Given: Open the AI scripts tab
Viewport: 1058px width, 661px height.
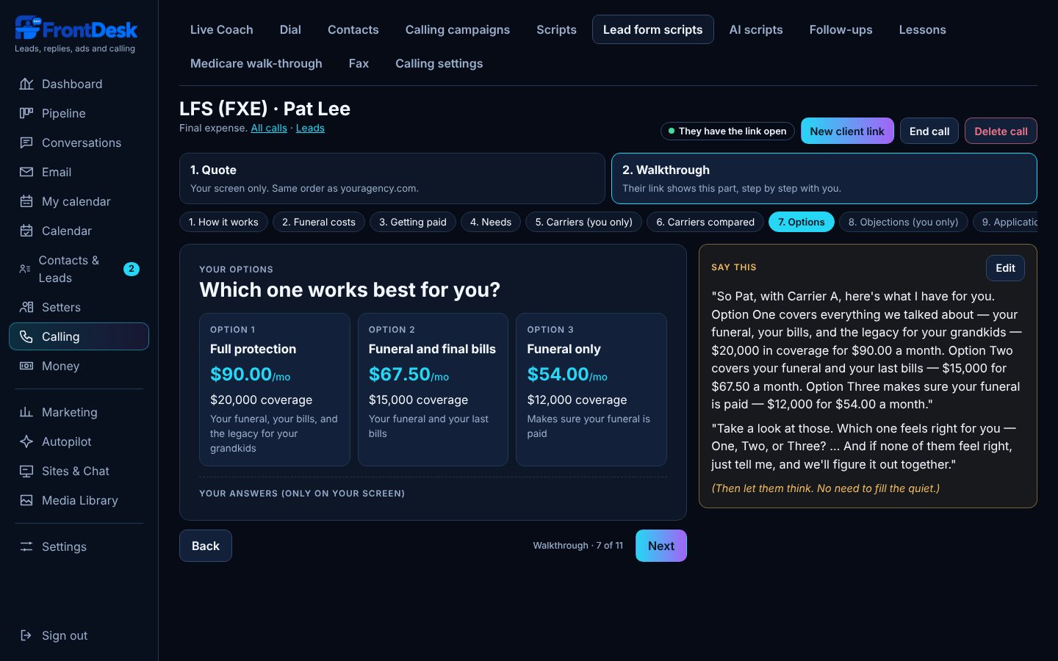Looking at the screenshot, I should point(756,29).
